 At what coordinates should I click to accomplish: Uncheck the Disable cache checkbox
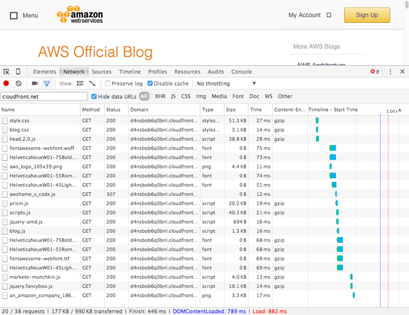click(150, 83)
